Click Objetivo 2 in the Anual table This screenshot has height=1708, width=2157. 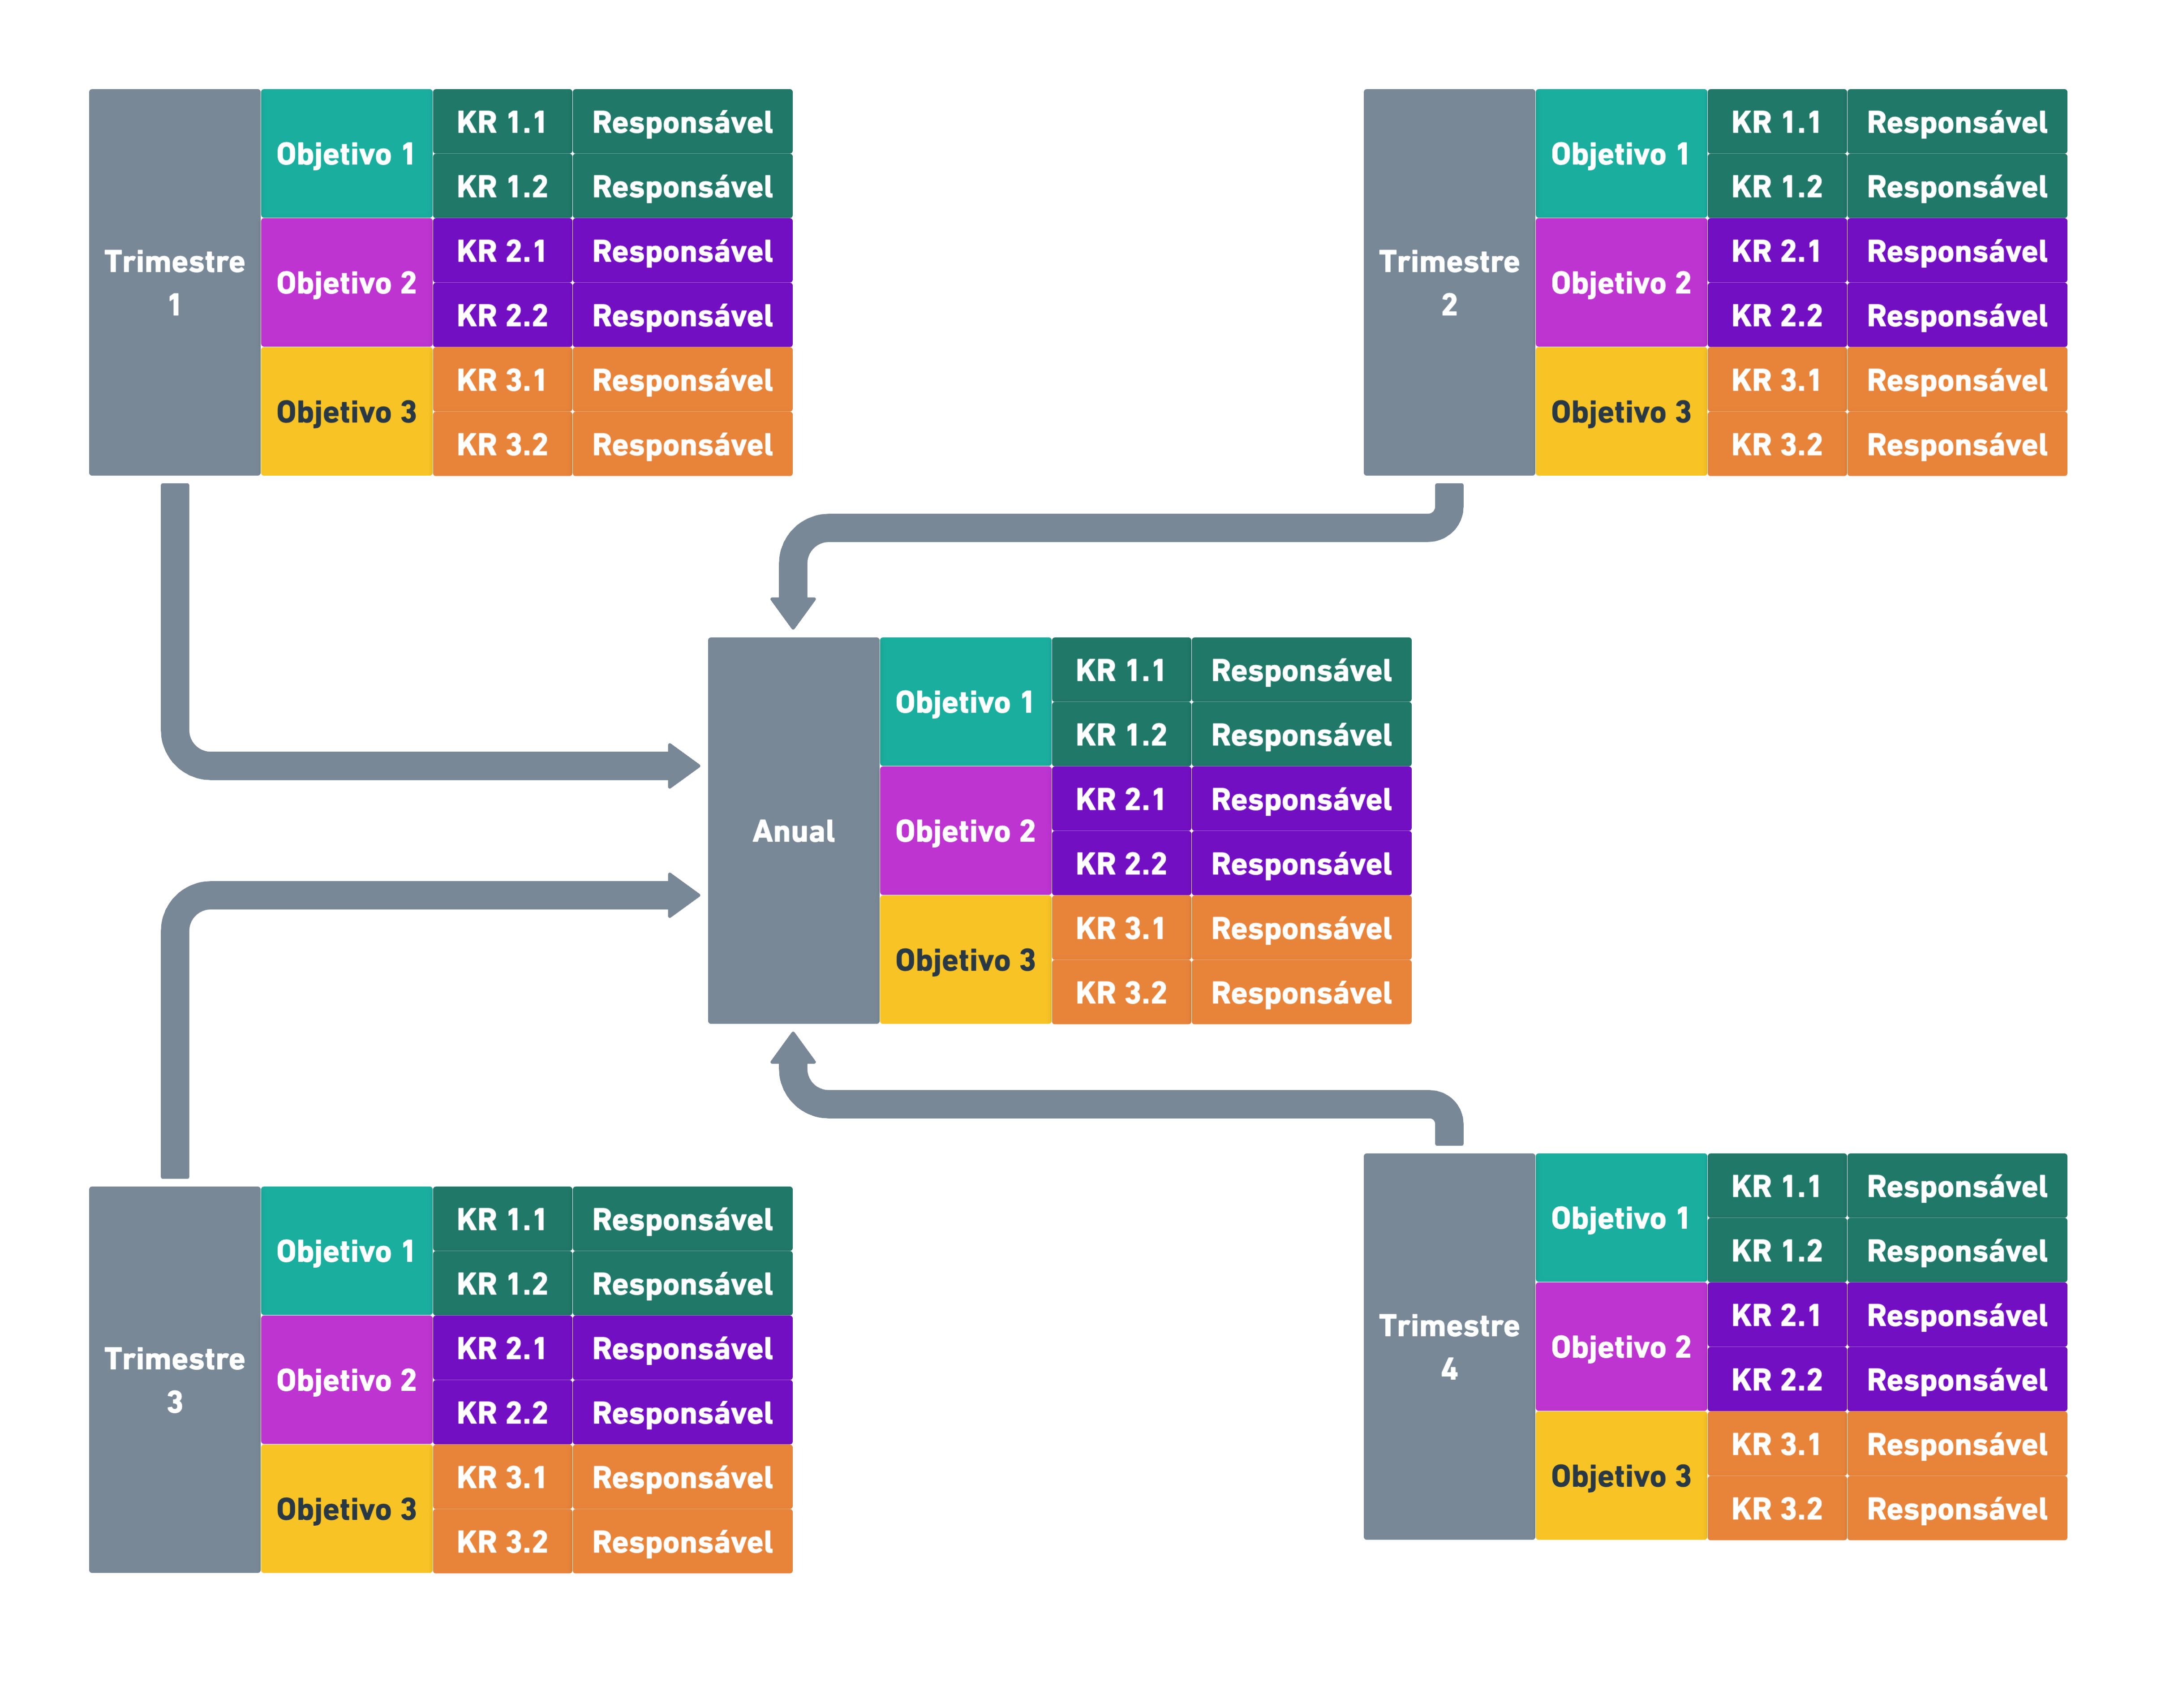(966, 830)
